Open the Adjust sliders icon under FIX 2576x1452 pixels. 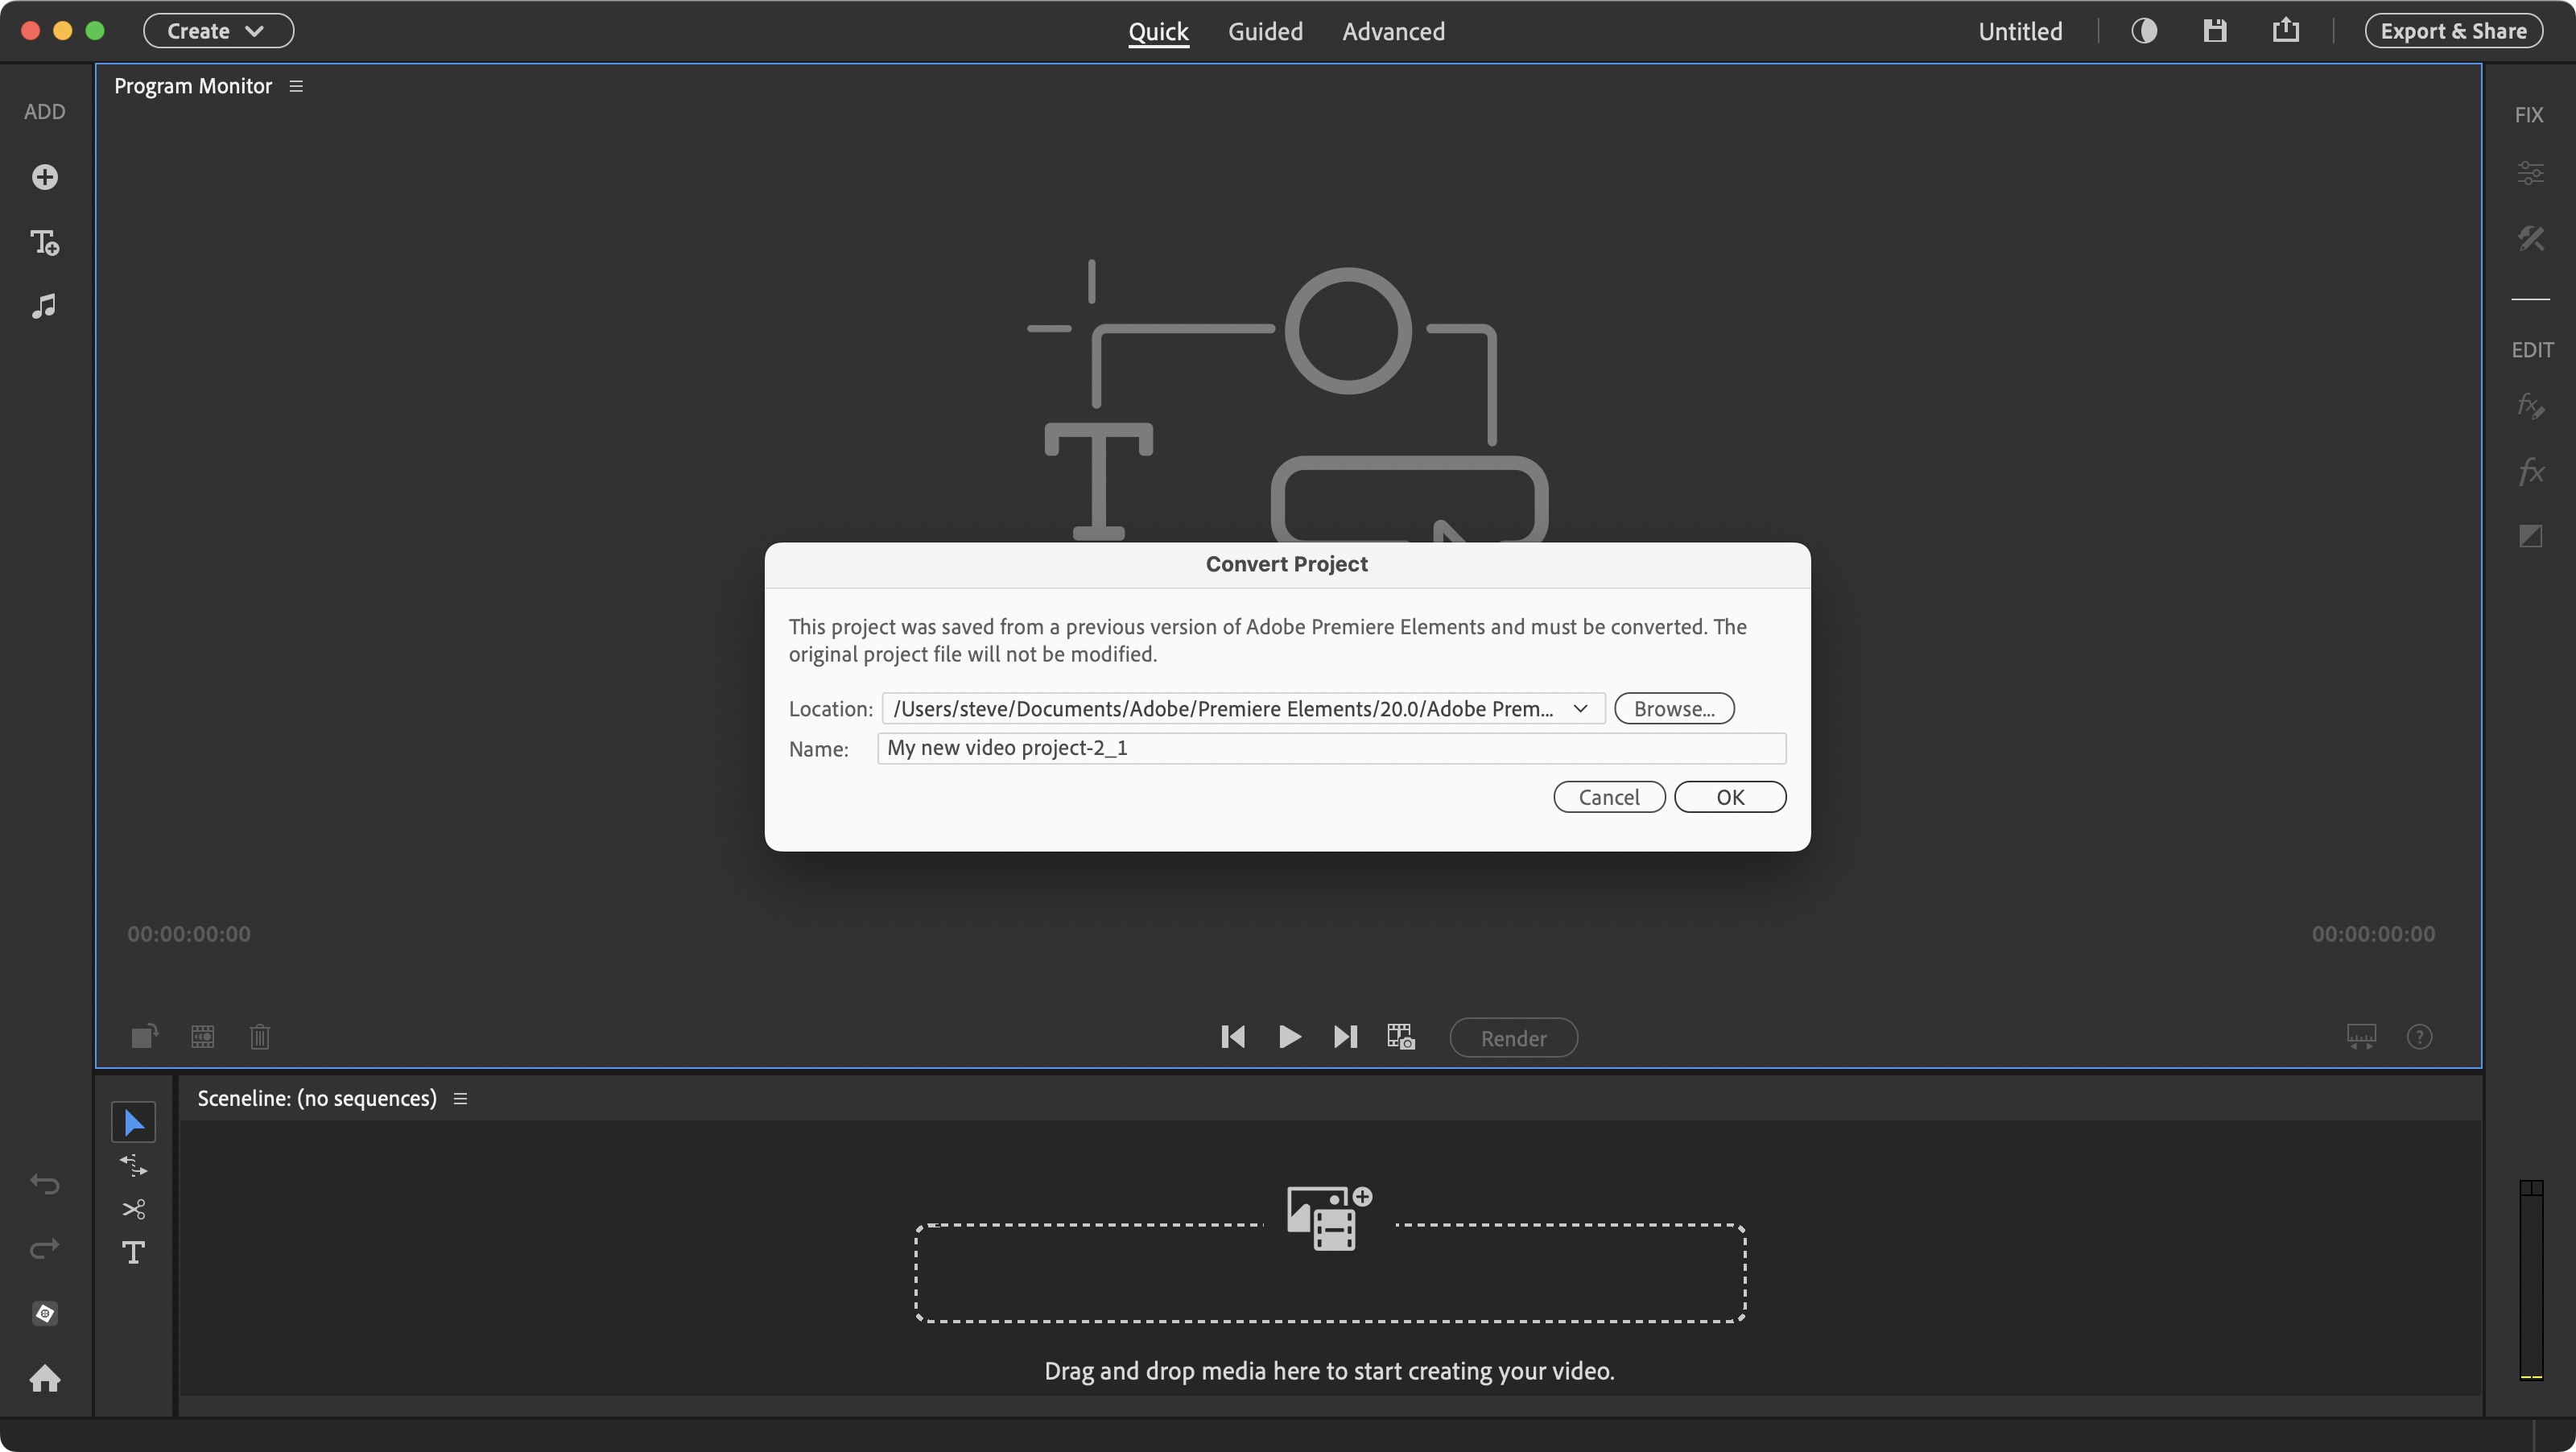2530,173
